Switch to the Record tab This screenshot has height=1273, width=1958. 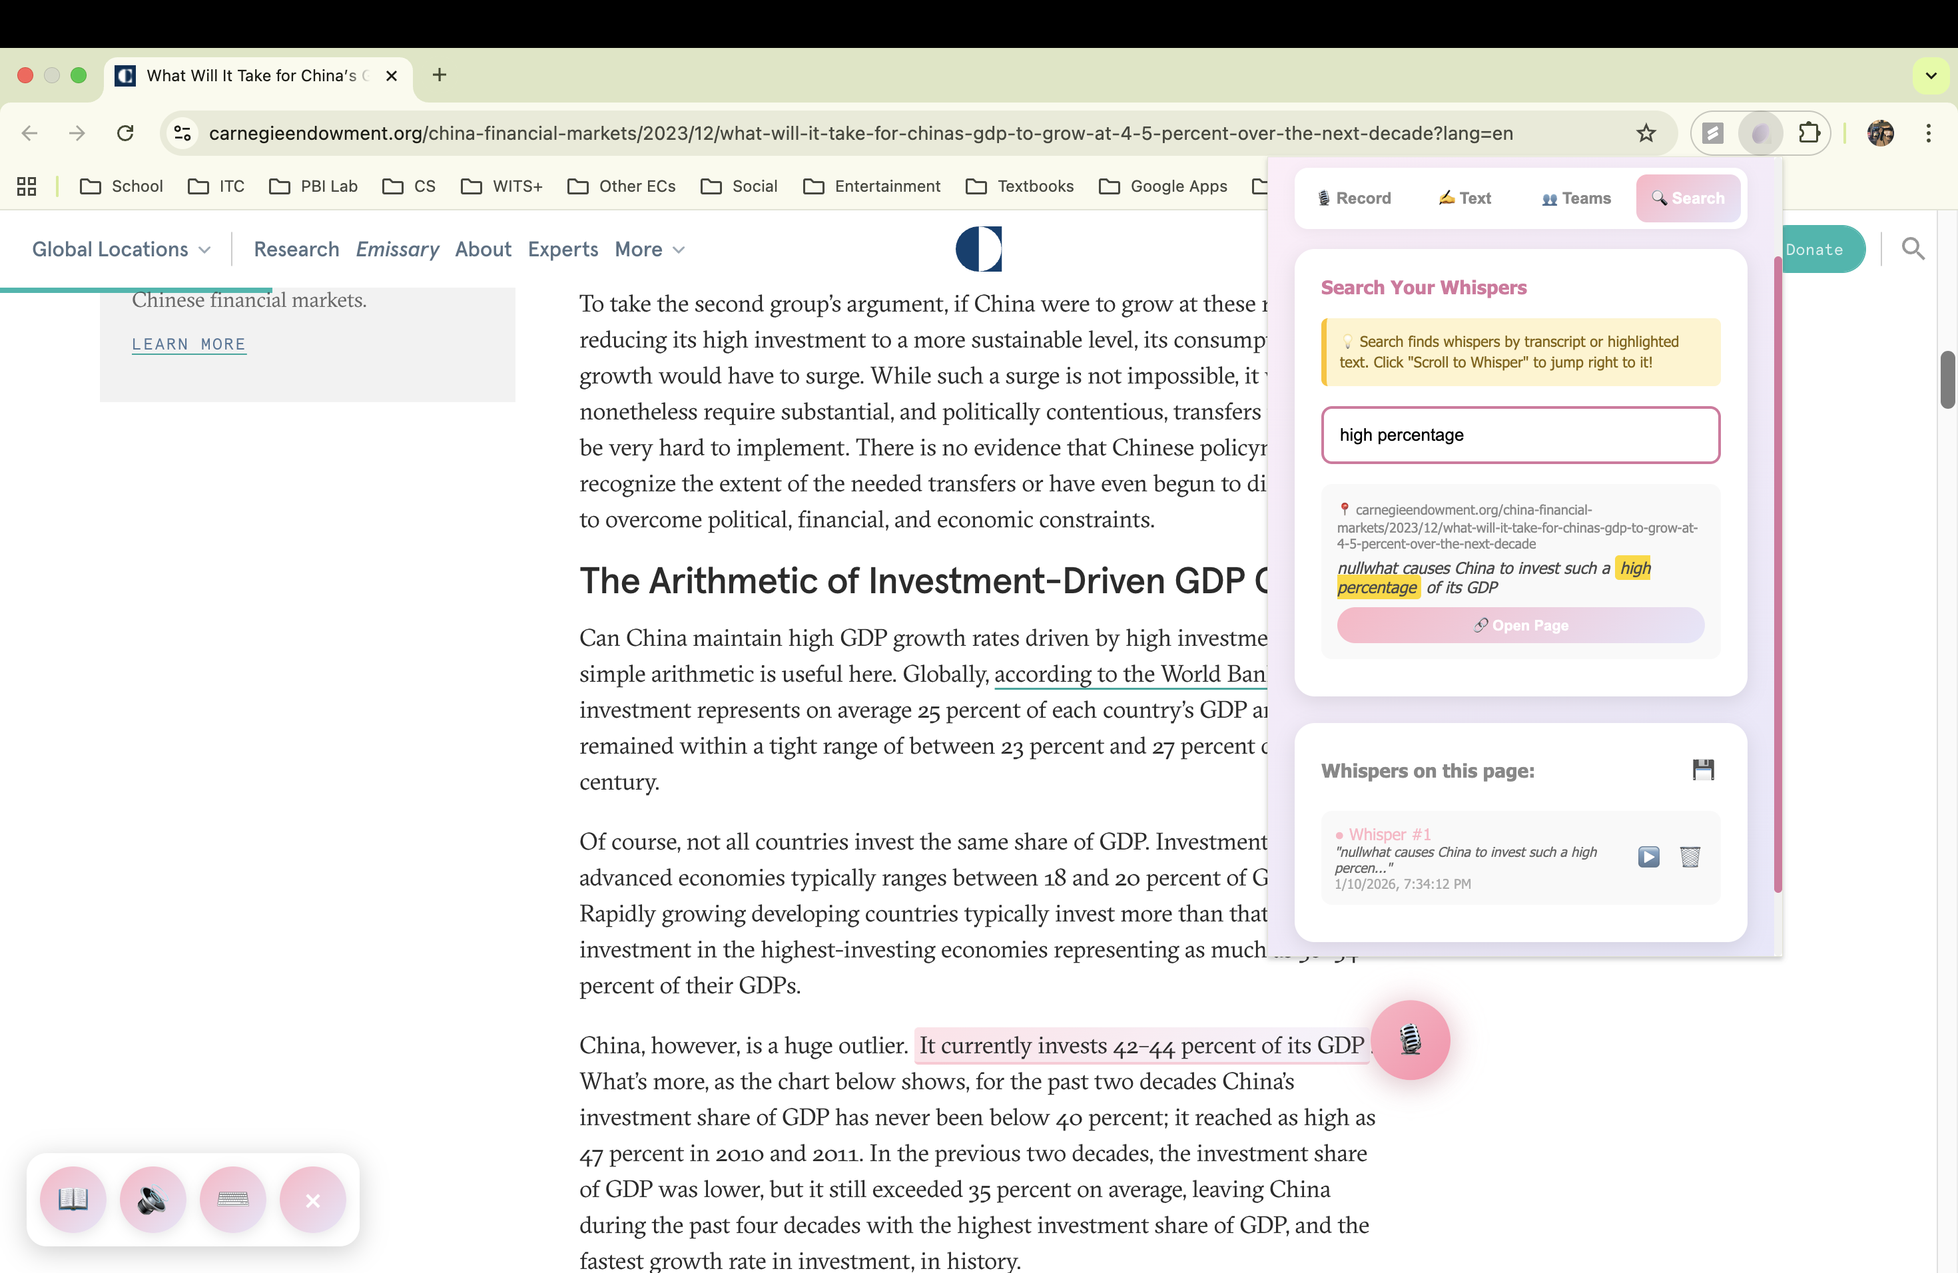pos(1354,198)
